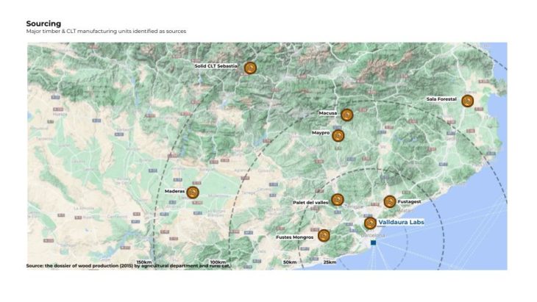
Task: Click the Fustagest marker icon
Action: pyautogui.click(x=390, y=201)
